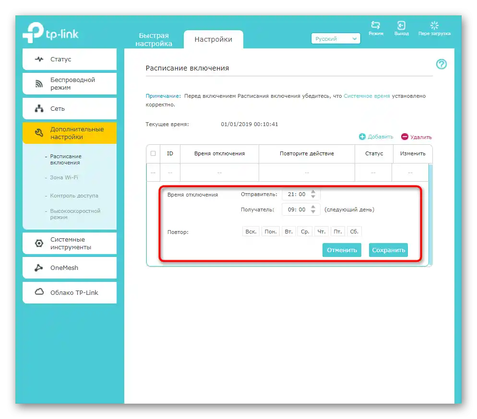This screenshot has width=477, height=419.
Task: Collapse Дополнительные настройки menu section
Action: [70, 133]
